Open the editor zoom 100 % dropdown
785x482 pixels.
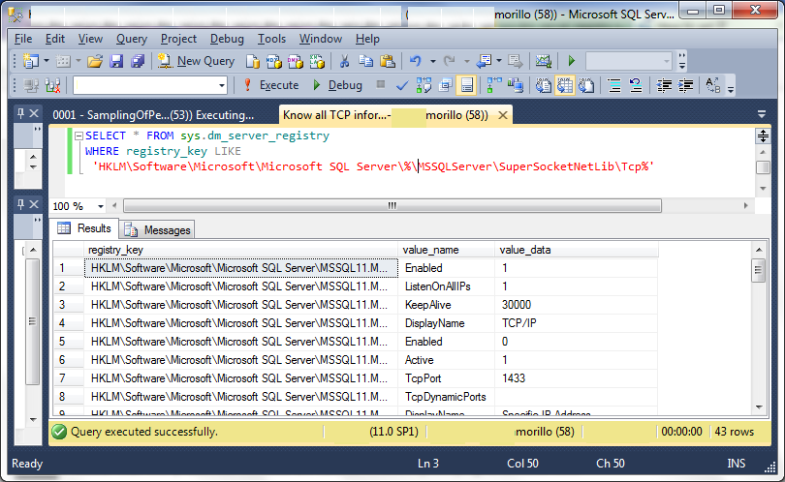(x=101, y=206)
